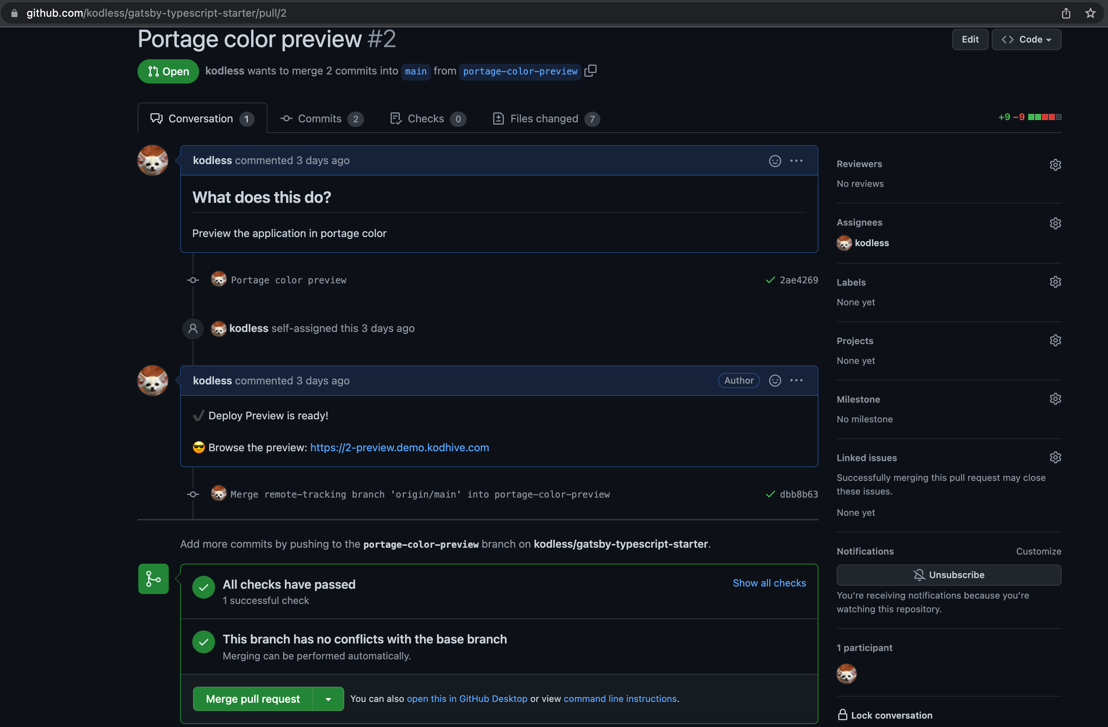1108x727 pixels.
Task: Click the green Open status badge
Action: click(168, 71)
